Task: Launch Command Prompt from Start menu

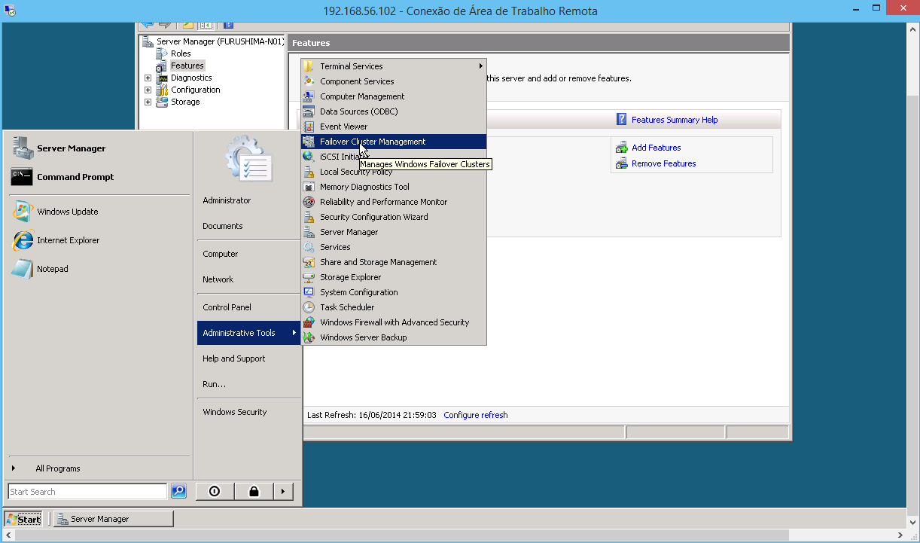Action: click(x=99, y=177)
